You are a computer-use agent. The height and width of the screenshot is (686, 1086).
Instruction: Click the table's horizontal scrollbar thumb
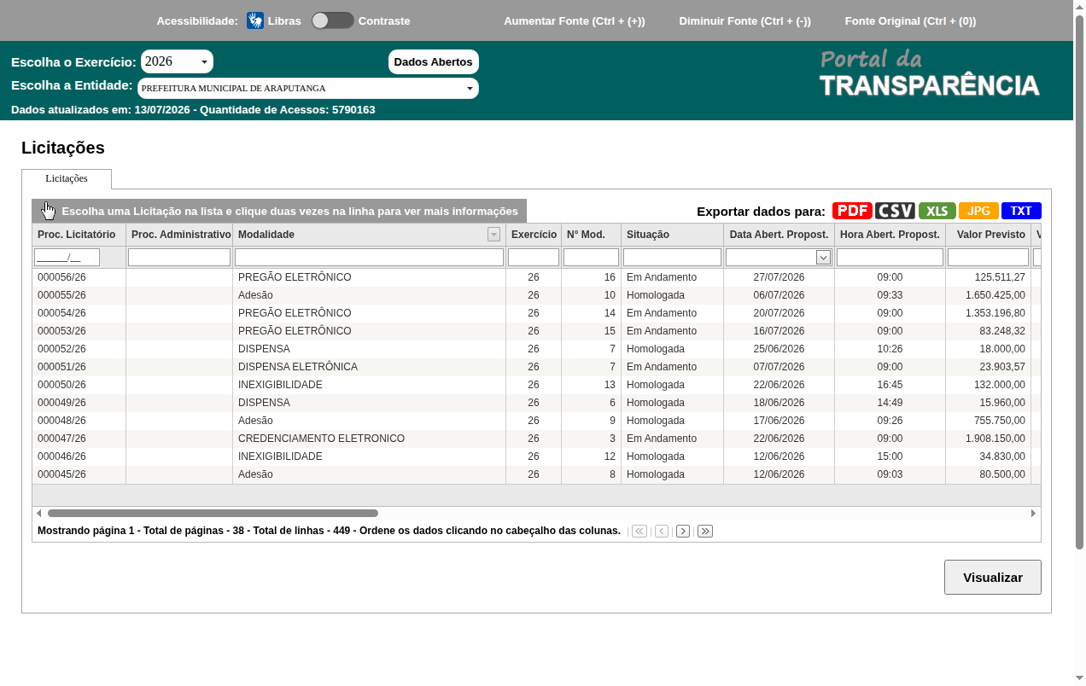click(213, 514)
